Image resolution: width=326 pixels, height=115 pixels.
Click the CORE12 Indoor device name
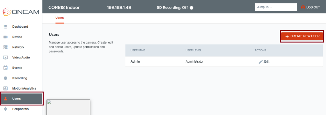64,8
